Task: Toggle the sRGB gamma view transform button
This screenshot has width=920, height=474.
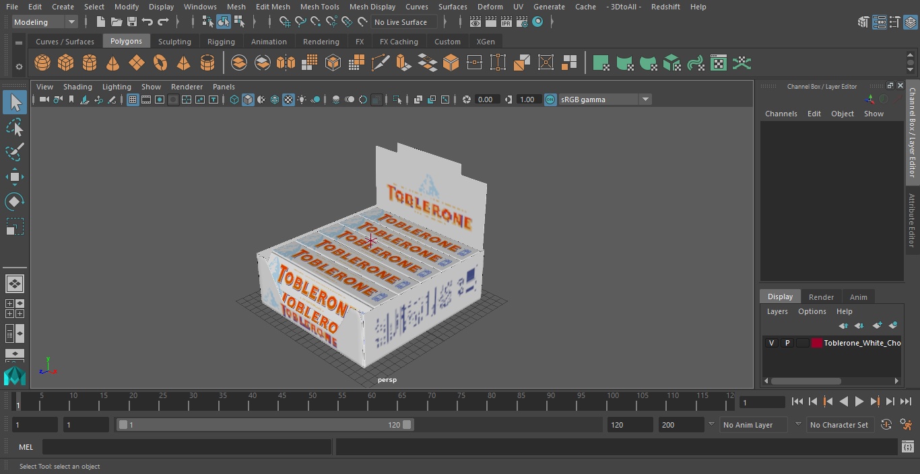Action: click(550, 100)
